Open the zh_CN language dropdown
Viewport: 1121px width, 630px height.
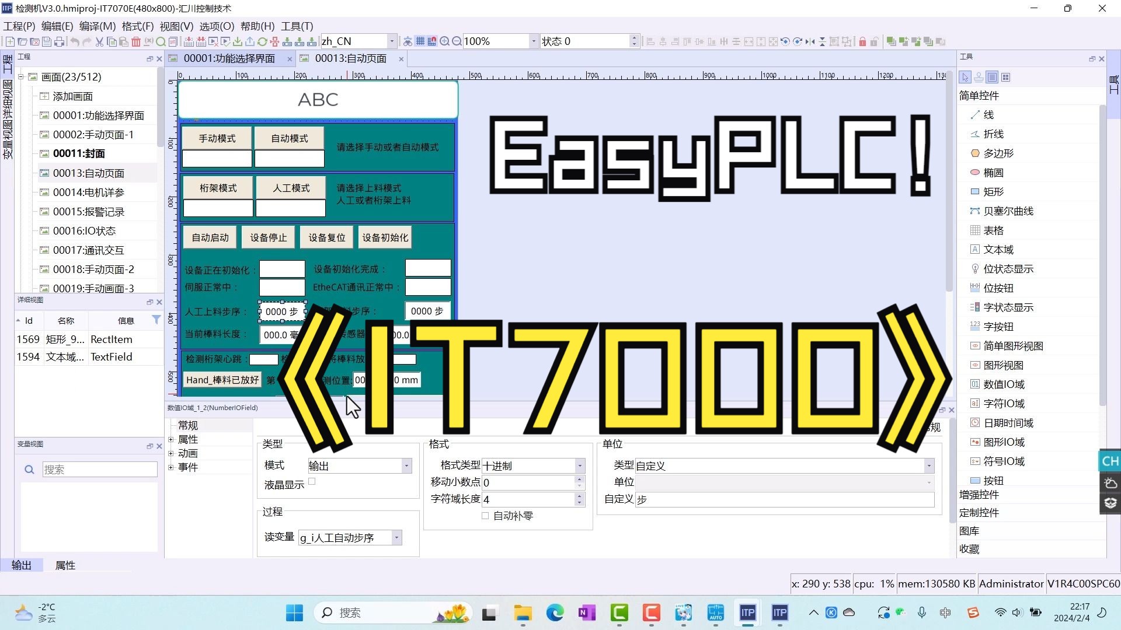pos(392,41)
